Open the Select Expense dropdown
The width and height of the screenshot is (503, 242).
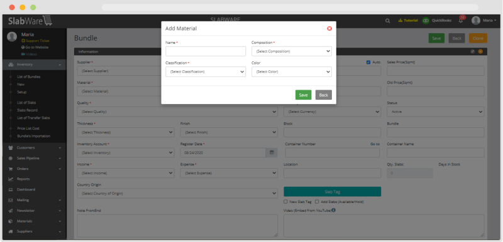tap(229, 173)
